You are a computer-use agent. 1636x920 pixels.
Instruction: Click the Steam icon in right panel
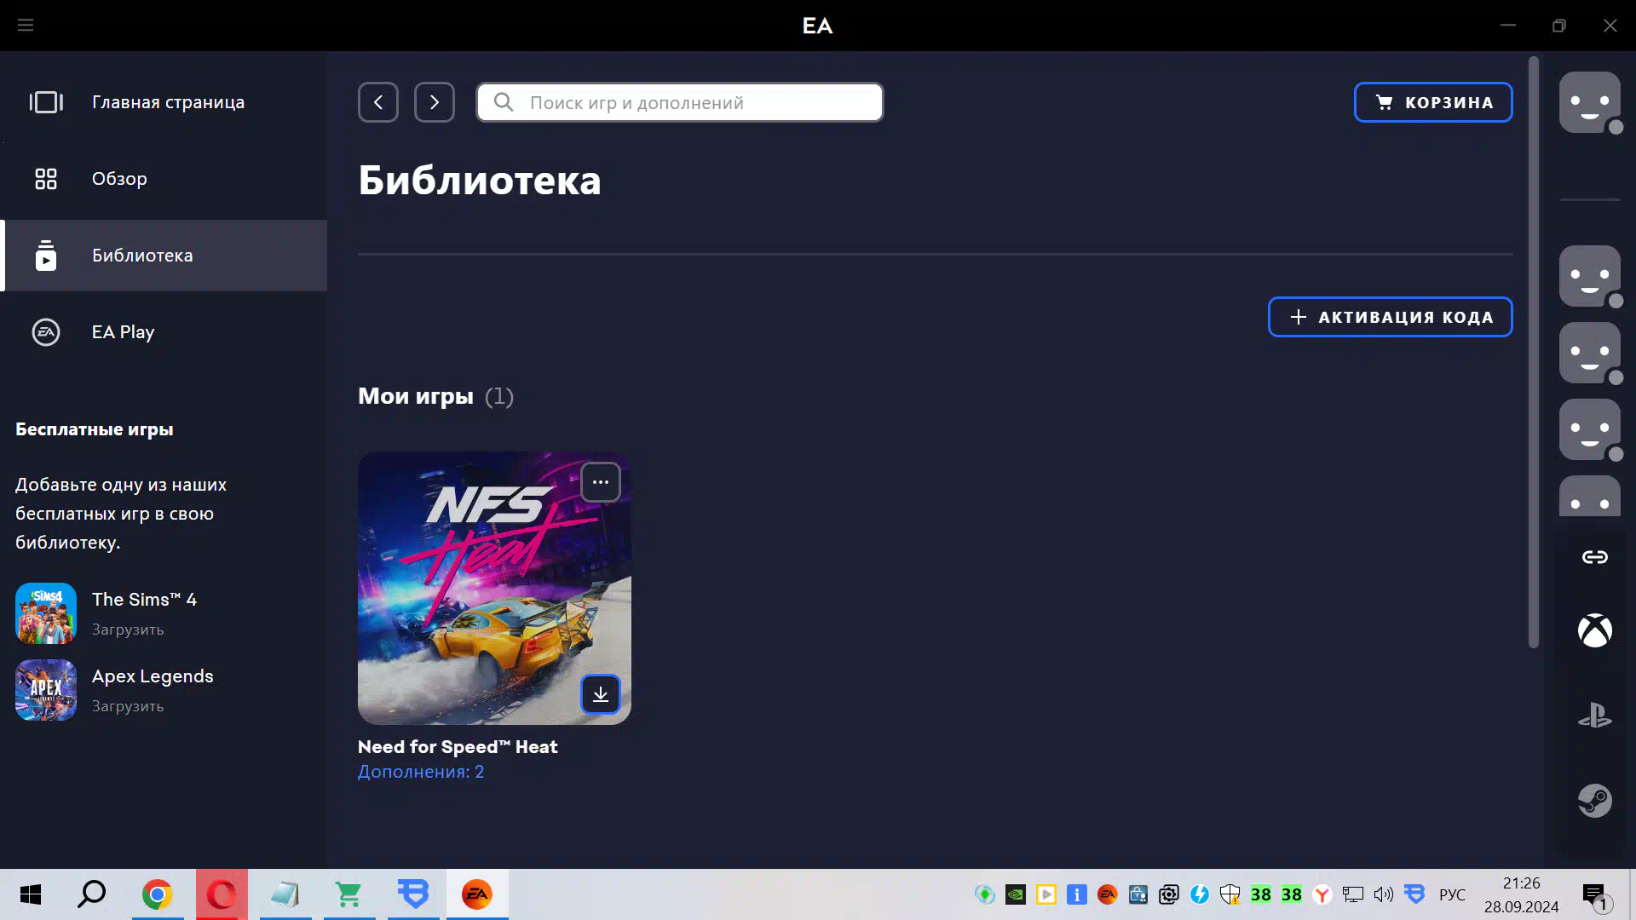(1595, 801)
